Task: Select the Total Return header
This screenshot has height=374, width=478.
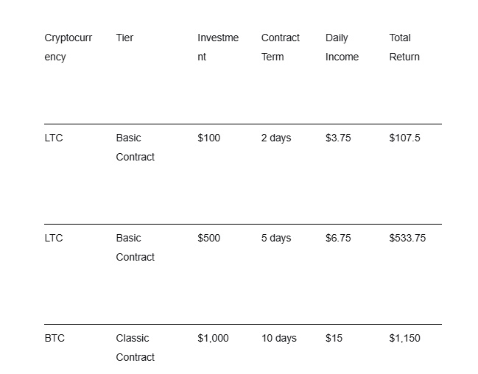Action: pyautogui.click(x=404, y=47)
